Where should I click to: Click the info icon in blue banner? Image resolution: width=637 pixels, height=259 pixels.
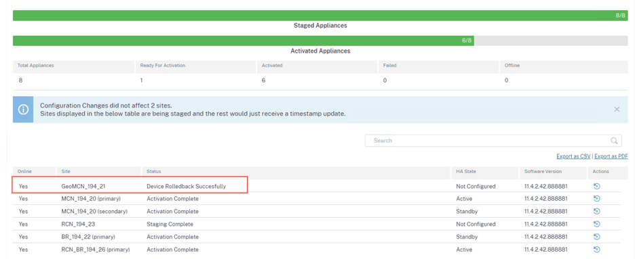[24, 110]
